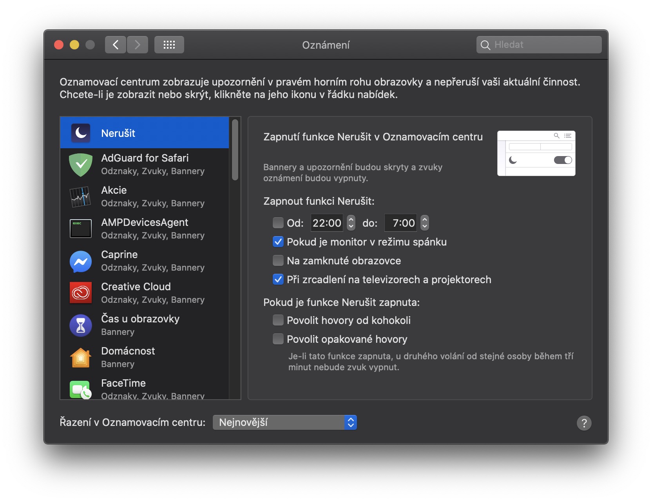Click the AMPDevicesAgent exec icon
Image resolution: width=652 pixels, height=502 pixels.
(x=81, y=229)
